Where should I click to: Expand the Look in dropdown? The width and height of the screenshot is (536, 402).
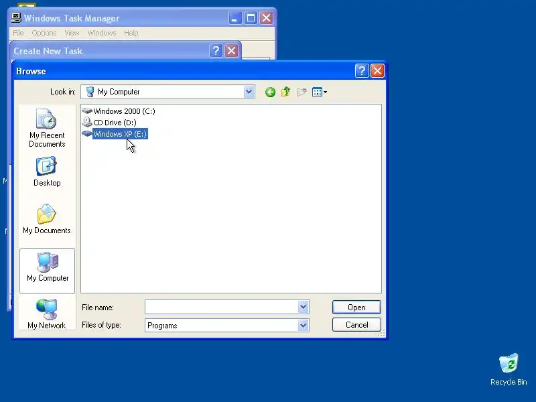249,92
